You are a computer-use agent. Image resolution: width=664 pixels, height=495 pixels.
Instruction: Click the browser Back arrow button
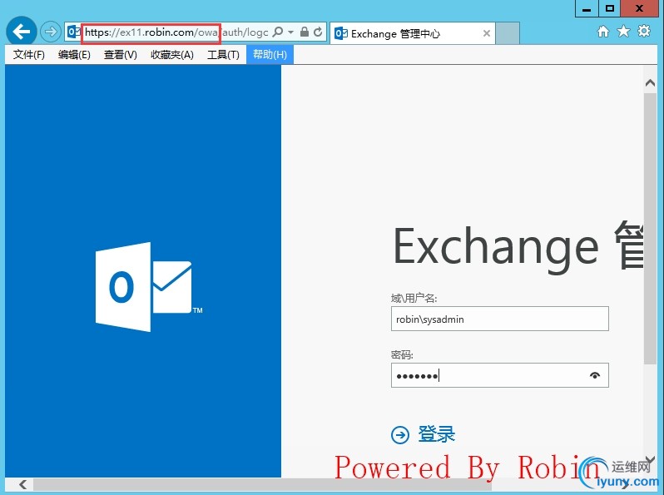tap(21, 31)
